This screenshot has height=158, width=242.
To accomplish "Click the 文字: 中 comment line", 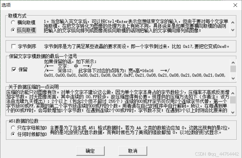I will (68, 66).
